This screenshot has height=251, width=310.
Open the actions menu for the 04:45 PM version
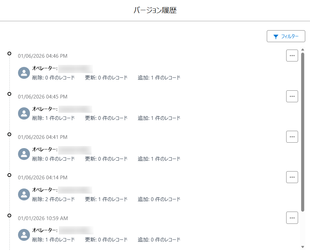[292, 96]
